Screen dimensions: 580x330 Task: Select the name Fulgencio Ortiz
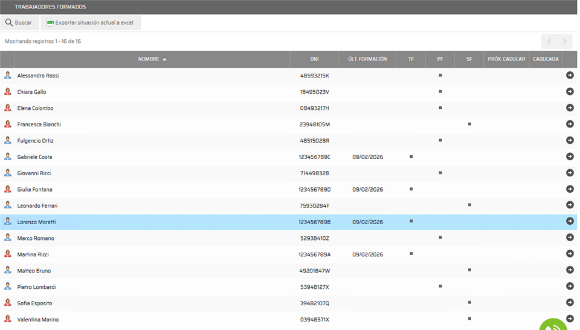[x=35, y=141]
